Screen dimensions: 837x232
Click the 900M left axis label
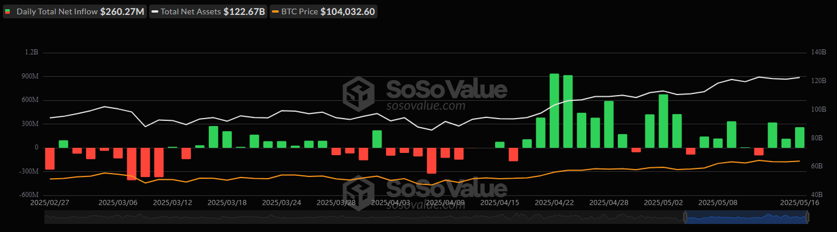point(30,76)
